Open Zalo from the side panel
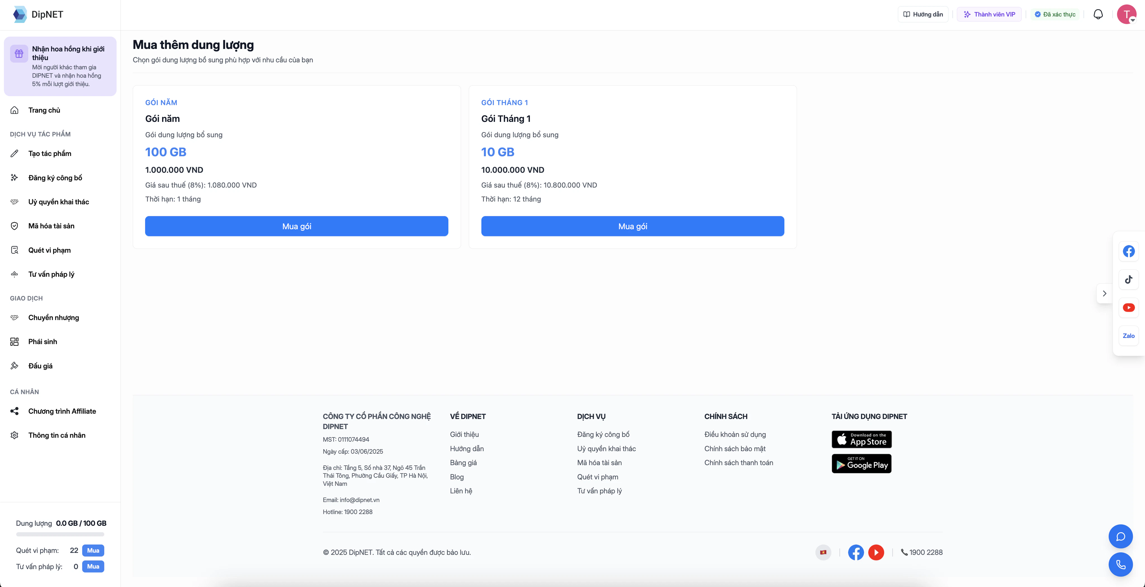1145x587 pixels. pyautogui.click(x=1129, y=336)
